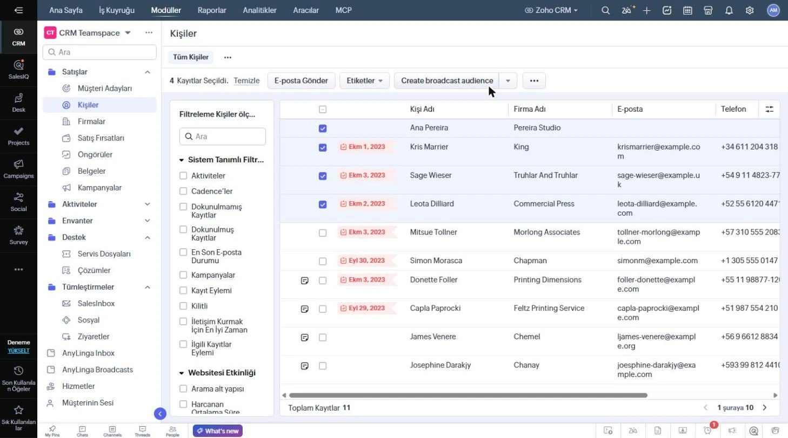Viewport: 788px width, 438px height.
Task: Open the notifications bell
Action: [x=729, y=10]
